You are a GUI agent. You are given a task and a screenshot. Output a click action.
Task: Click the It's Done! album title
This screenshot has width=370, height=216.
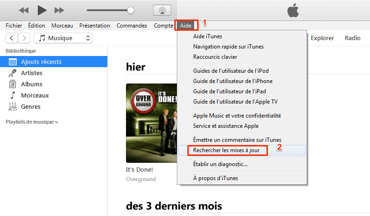point(139,169)
